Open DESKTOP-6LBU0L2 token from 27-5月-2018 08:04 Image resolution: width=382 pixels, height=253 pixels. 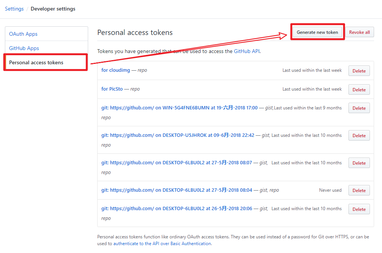(177, 190)
